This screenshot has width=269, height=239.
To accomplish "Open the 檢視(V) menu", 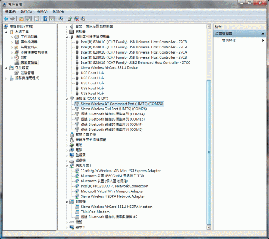I will tap(42, 12).
